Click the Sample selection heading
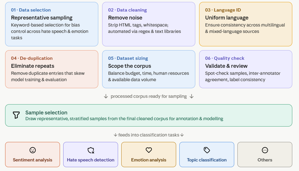Image resolution: width=299 pixels, height=171 pixels. 46,113
